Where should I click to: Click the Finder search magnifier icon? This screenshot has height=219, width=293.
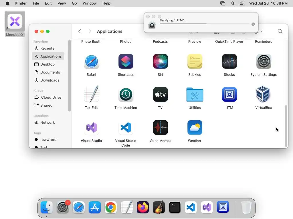click(x=280, y=31)
